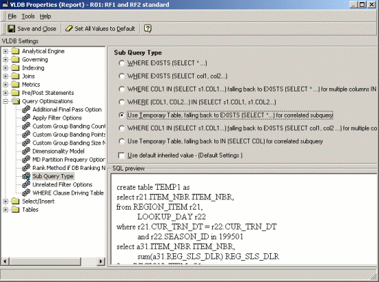The width and height of the screenshot is (379, 282).
Task: Minimize the VLDB Properties window
Action: click(354, 4)
